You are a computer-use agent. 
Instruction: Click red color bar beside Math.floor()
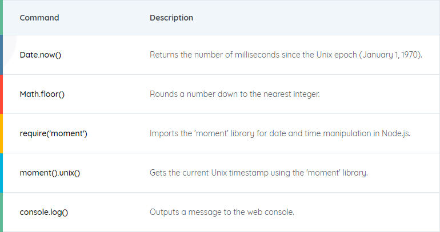point(1,94)
